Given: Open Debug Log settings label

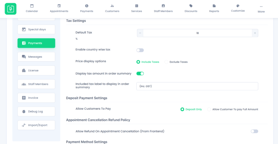Looking at the screenshot, I should click(36, 111).
